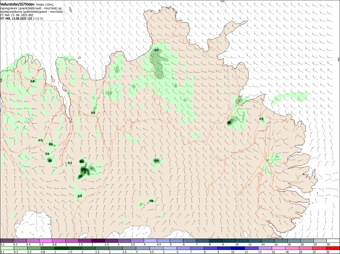Click the Veðurstofan/IS750dev title text
This screenshot has height=254, width=340.
coord(17,4)
